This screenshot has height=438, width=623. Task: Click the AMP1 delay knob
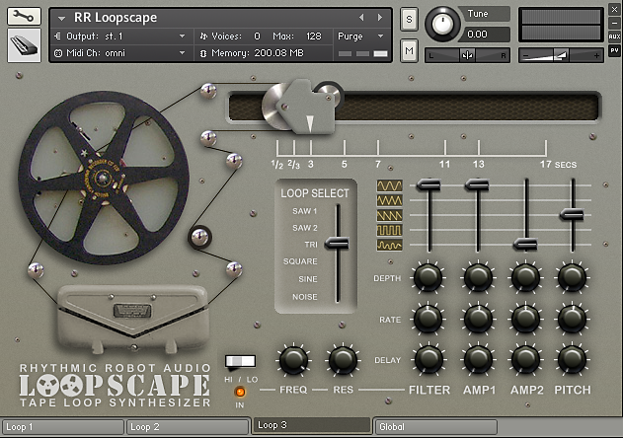478,359
